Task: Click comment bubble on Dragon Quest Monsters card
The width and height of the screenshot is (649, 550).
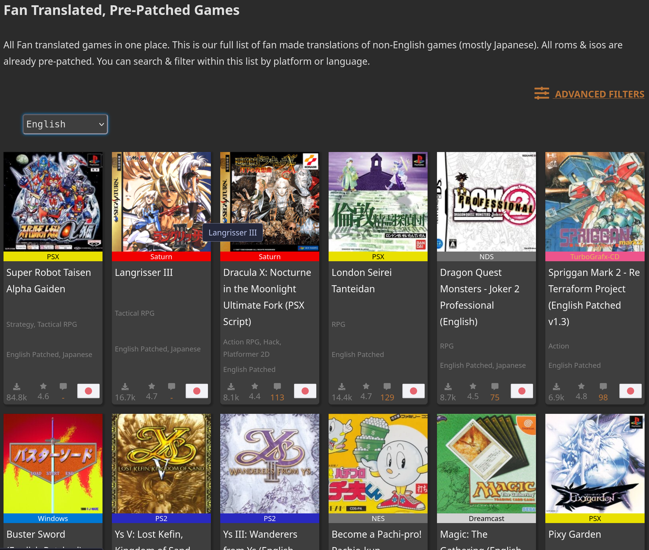Action: pyautogui.click(x=495, y=386)
